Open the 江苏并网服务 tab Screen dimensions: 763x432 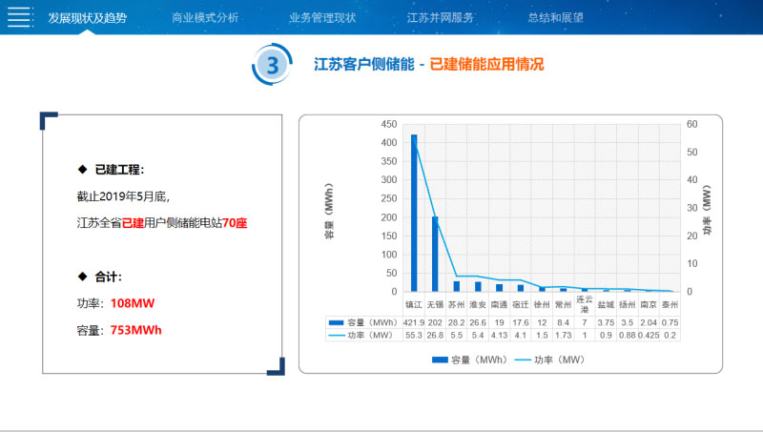click(x=440, y=17)
